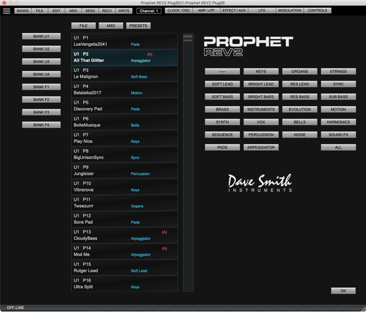Select the Discovery Pad preset
The height and width of the screenshot is (312, 366).
[125, 106]
